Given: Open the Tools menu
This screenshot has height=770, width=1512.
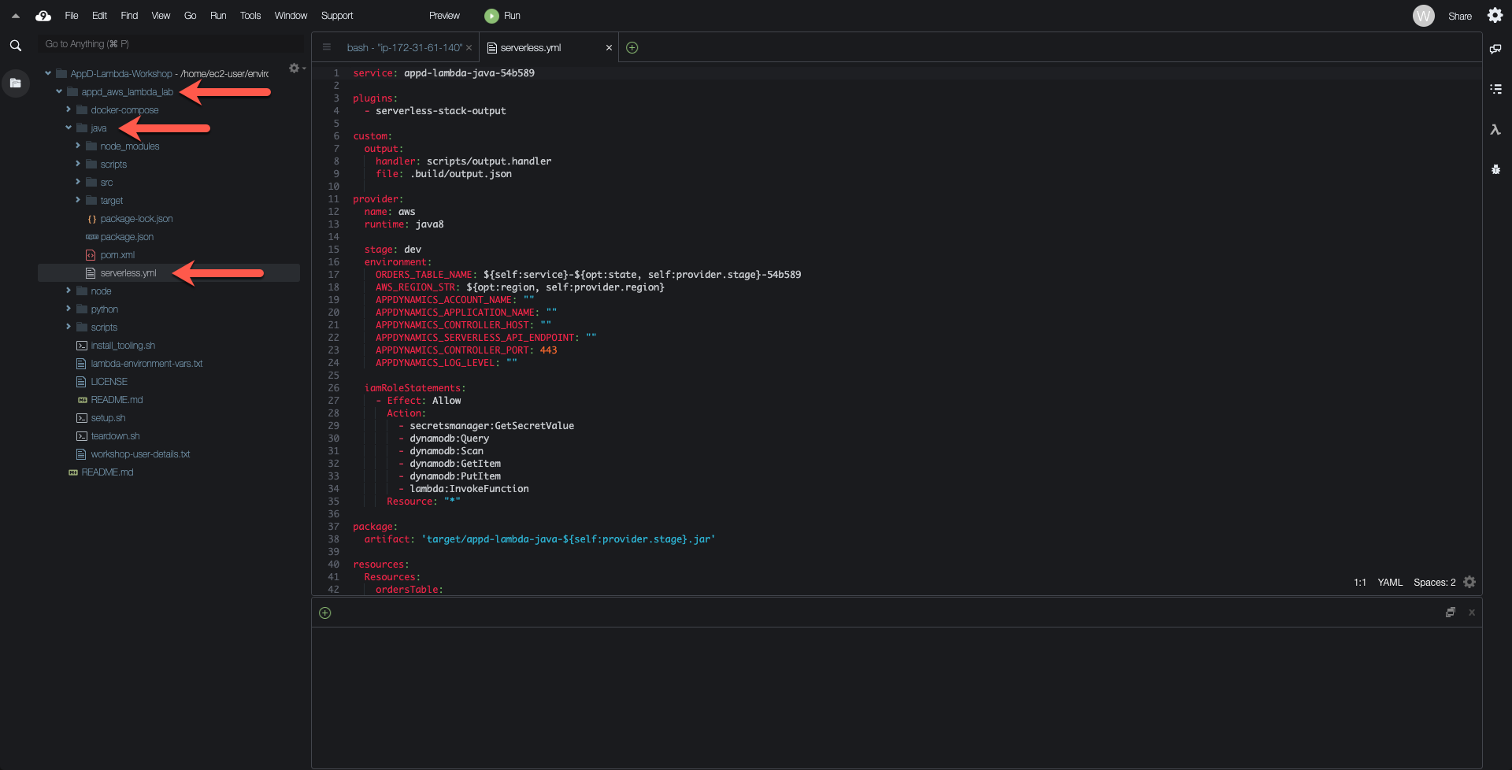Looking at the screenshot, I should (x=250, y=16).
